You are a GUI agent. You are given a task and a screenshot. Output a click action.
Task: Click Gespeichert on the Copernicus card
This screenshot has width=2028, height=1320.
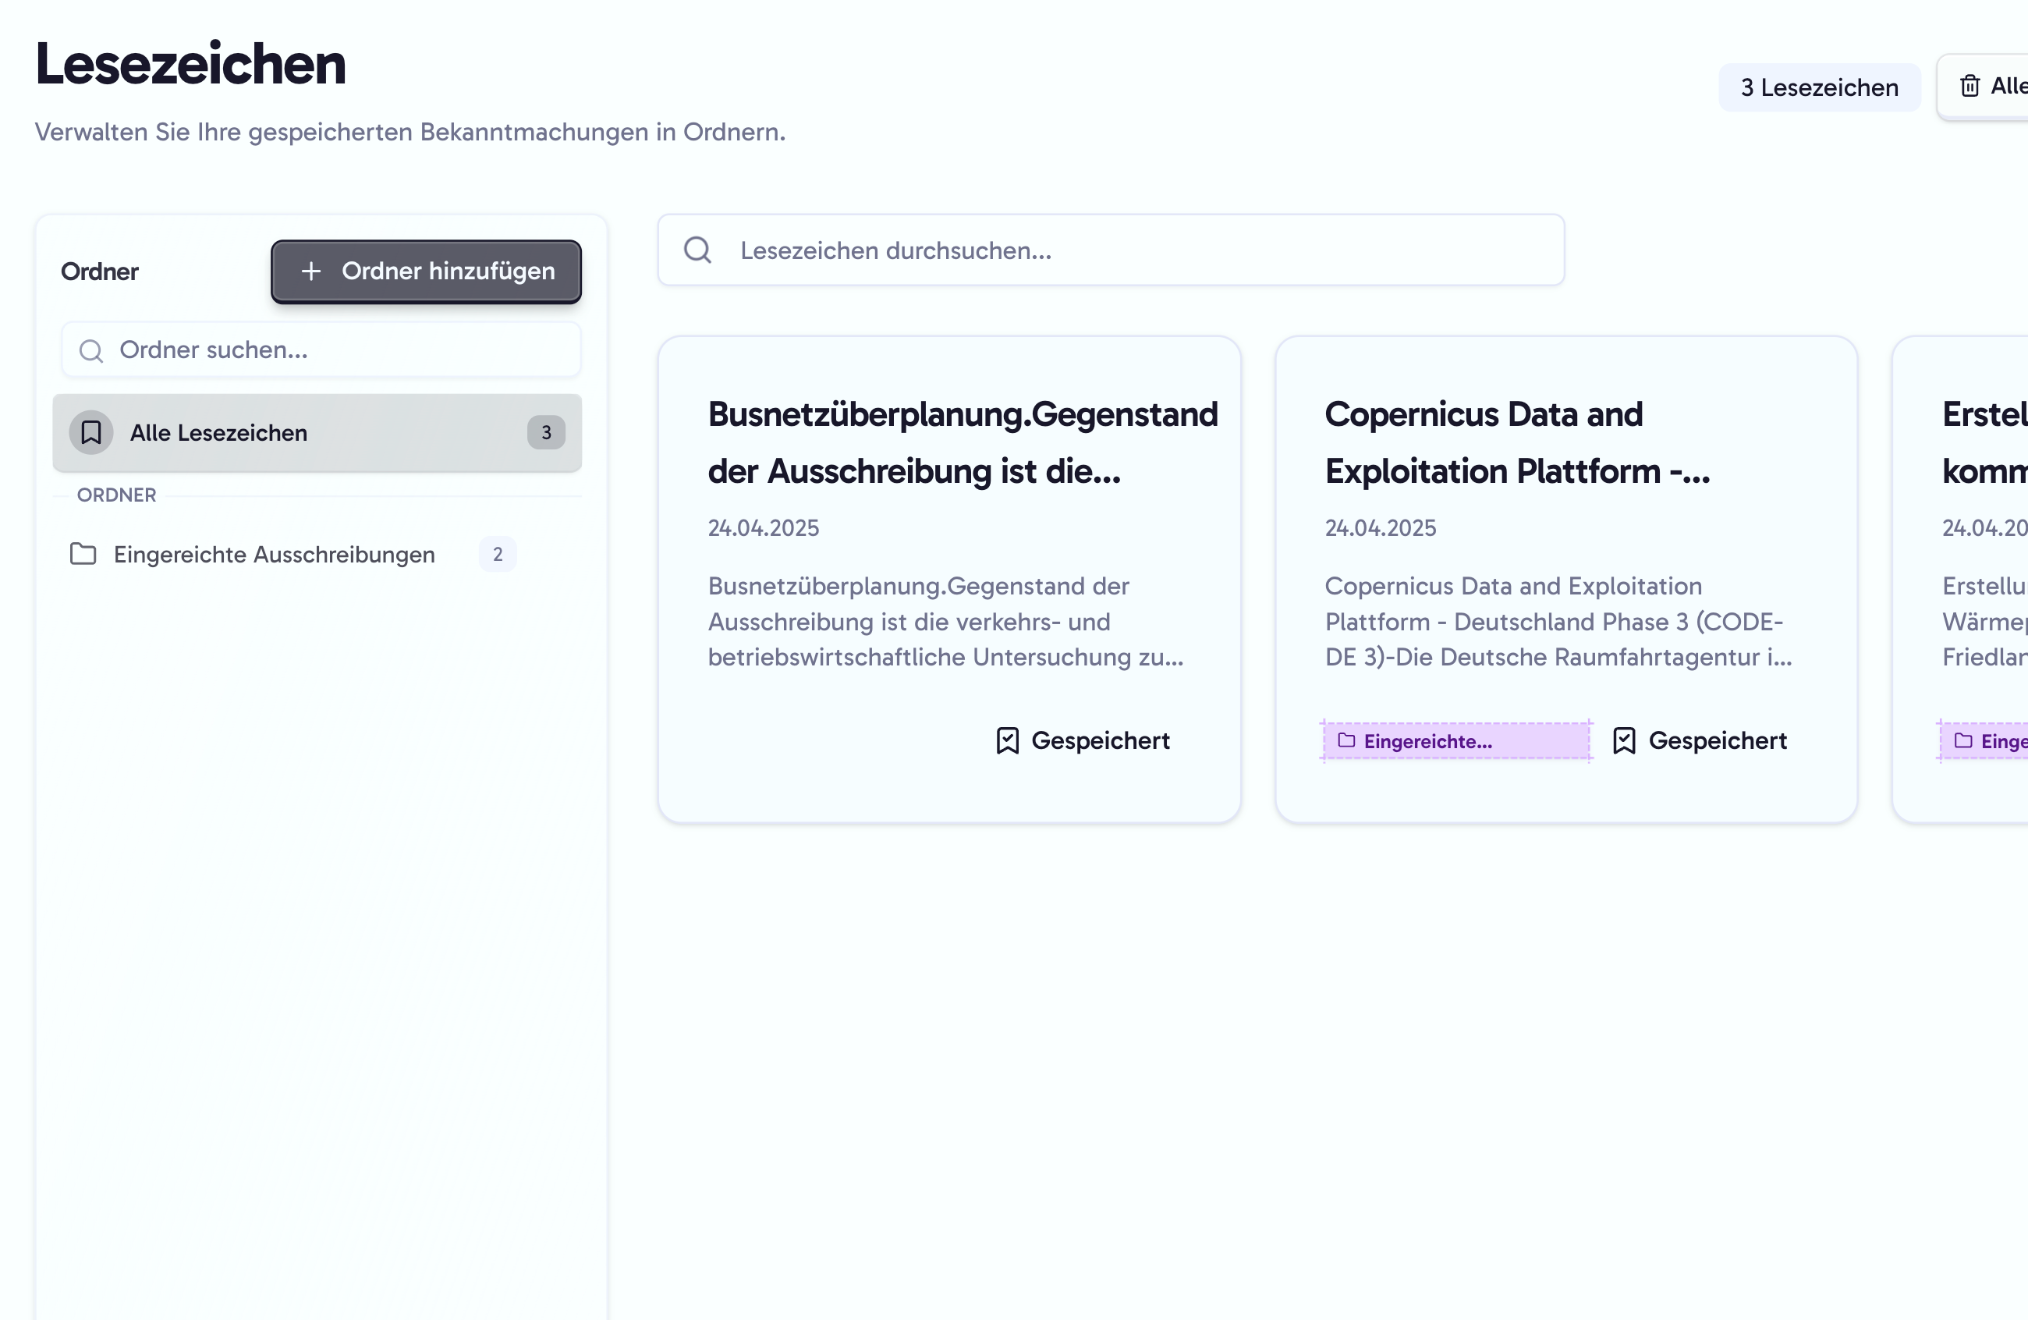[1718, 740]
